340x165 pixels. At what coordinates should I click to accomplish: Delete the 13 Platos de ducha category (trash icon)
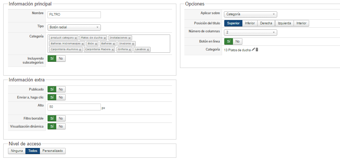click(x=257, y=50)
